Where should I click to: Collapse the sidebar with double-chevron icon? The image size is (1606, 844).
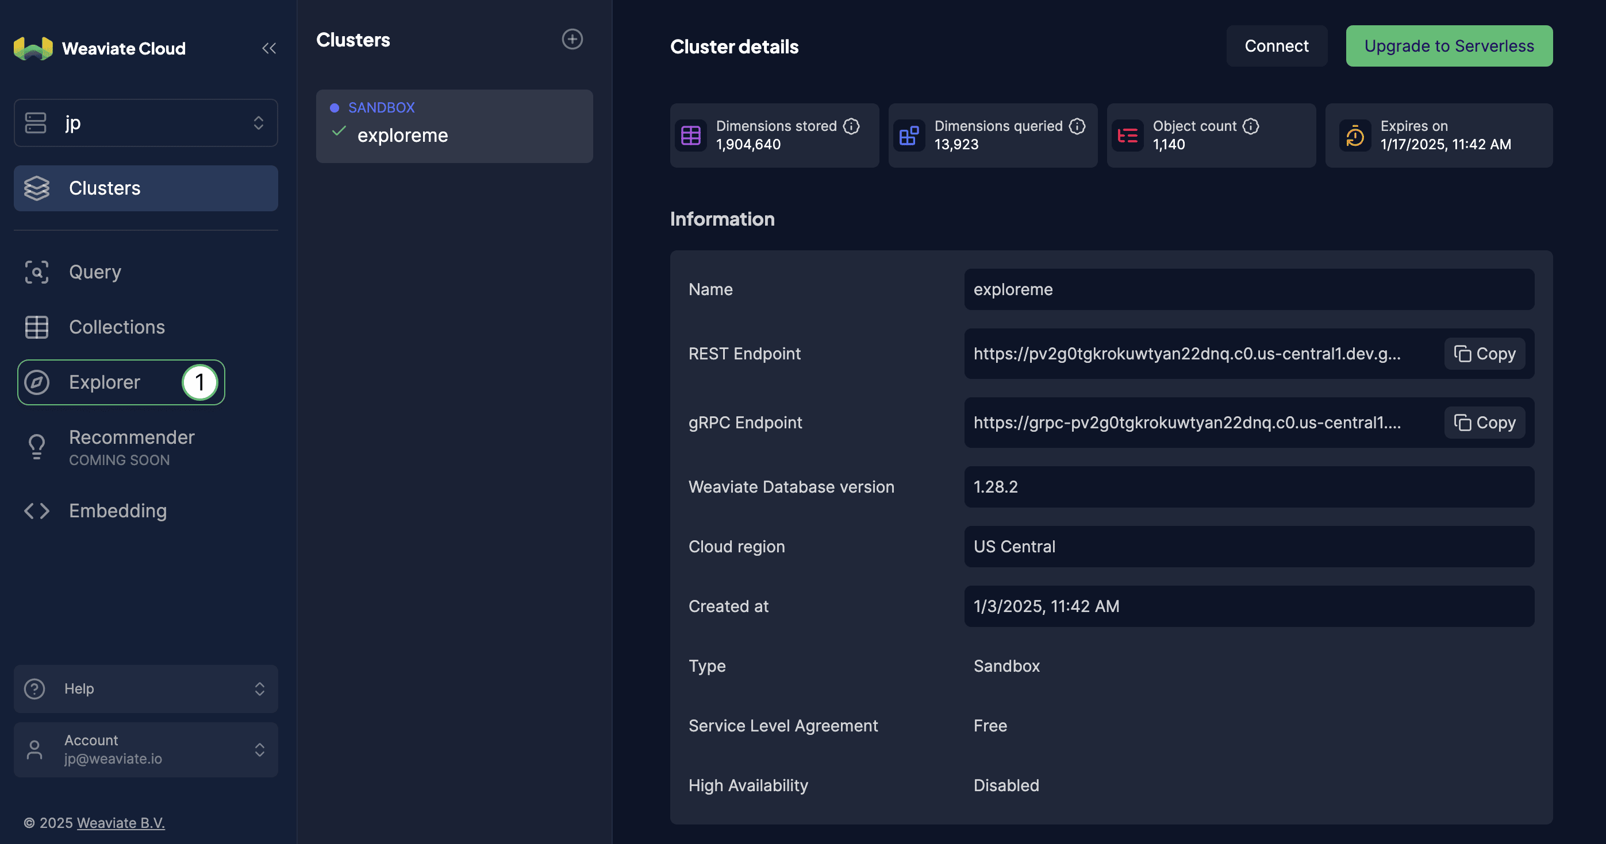268,48
